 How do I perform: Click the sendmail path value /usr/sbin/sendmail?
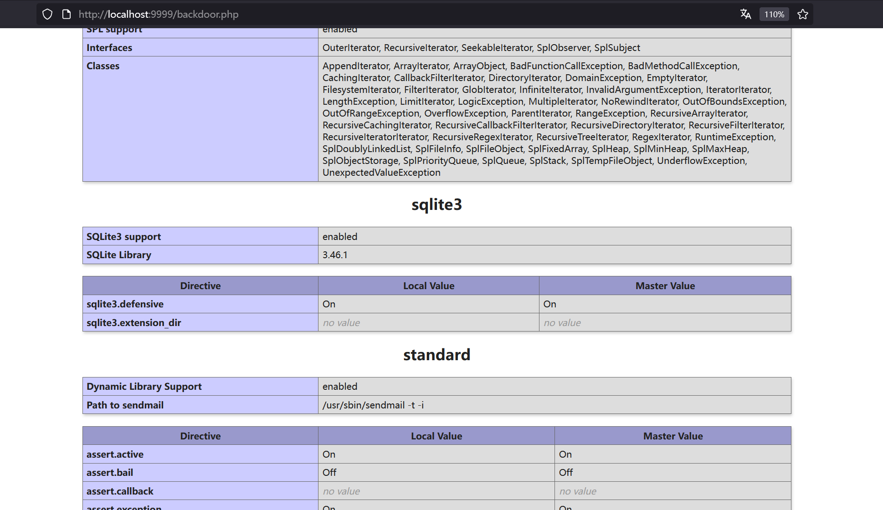(373, 405)
